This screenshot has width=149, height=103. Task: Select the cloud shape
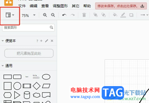[x=37, y=95]
